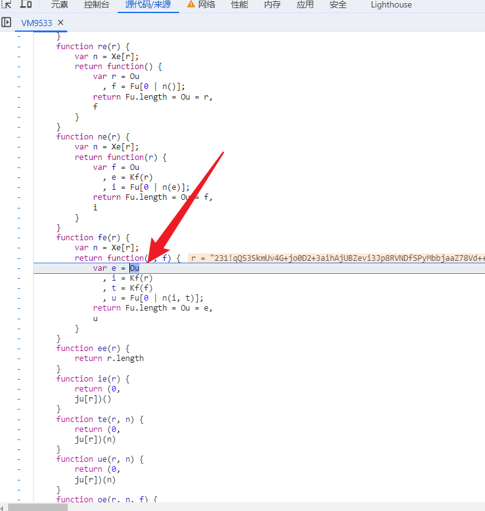The width and height of the screenshot is (485, 511).
Task: Open the 应用 panel tab
Action: click(x=305, y=4)
